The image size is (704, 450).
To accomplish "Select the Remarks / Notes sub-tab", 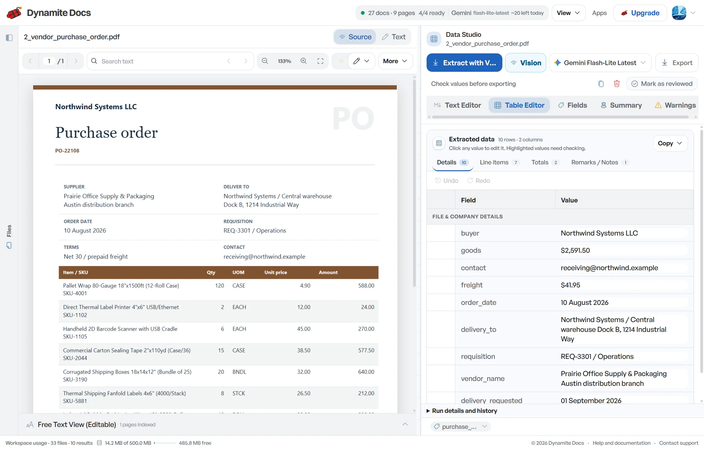I will (x=600, y=162).
